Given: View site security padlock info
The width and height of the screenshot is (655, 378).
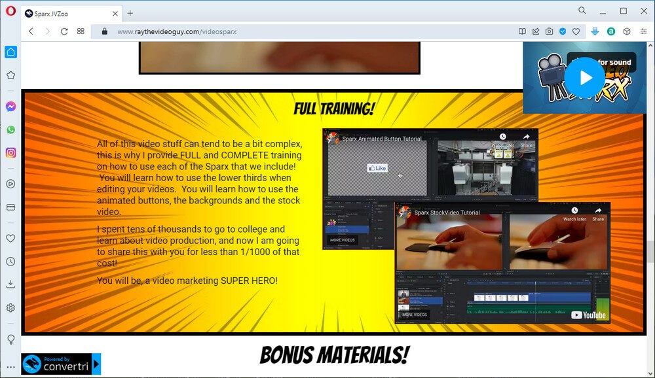Looking at the screenshot, I should (x=104, y=31).
